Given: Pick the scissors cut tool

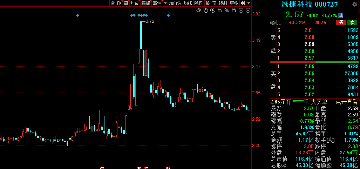Looking at the screenshot, I should tap(227, 10).
